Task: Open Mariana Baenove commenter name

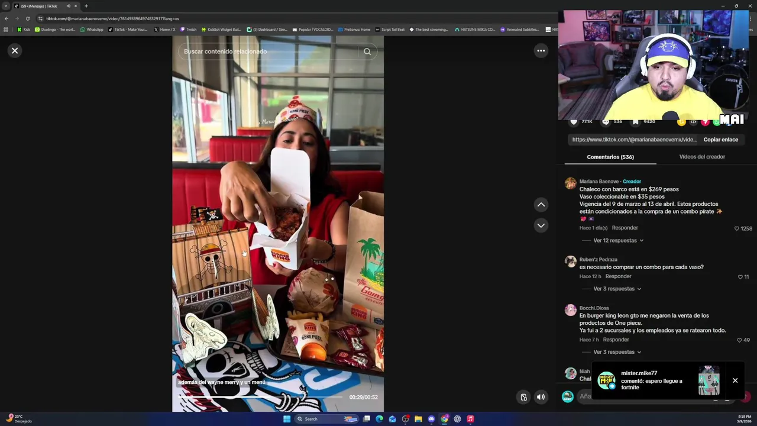Action: point(599,182)
